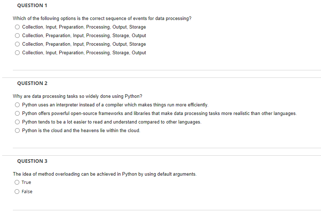Pick the 'Python is the cloud' answer
The image size is (321, 216).
pos(17,130)
